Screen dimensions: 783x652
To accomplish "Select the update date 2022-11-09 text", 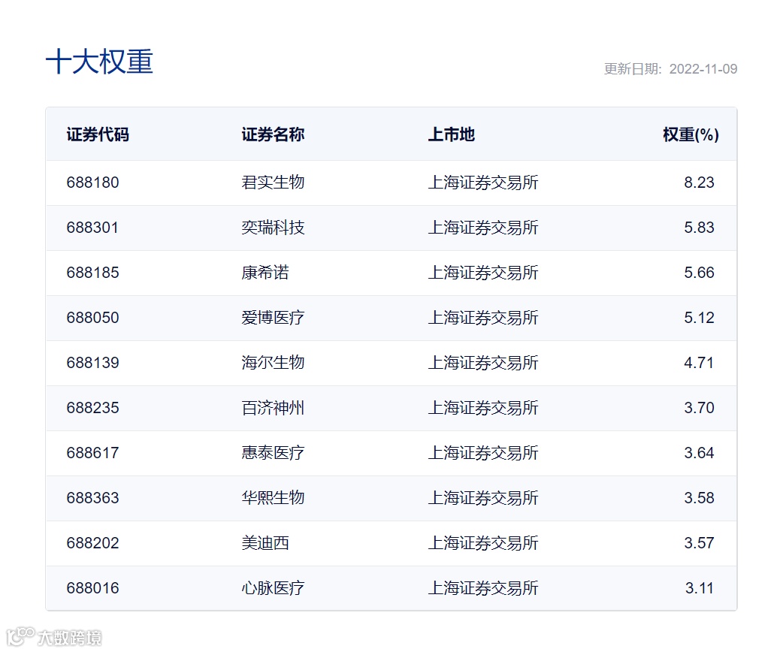I will click(x=703, y=69).
